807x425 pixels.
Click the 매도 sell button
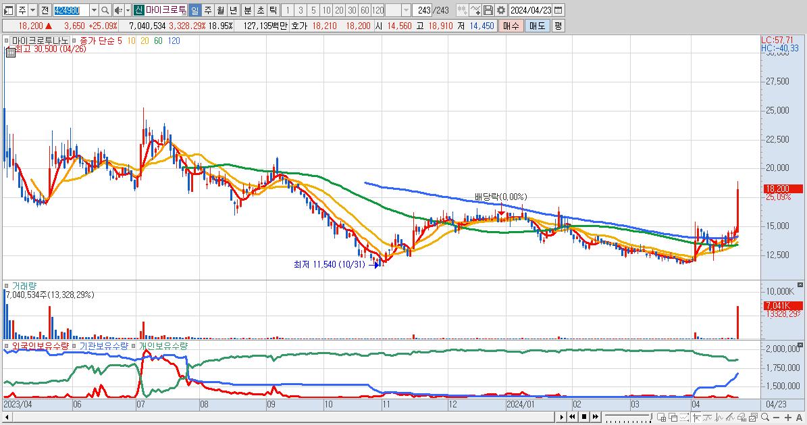[x=538, y=26]
